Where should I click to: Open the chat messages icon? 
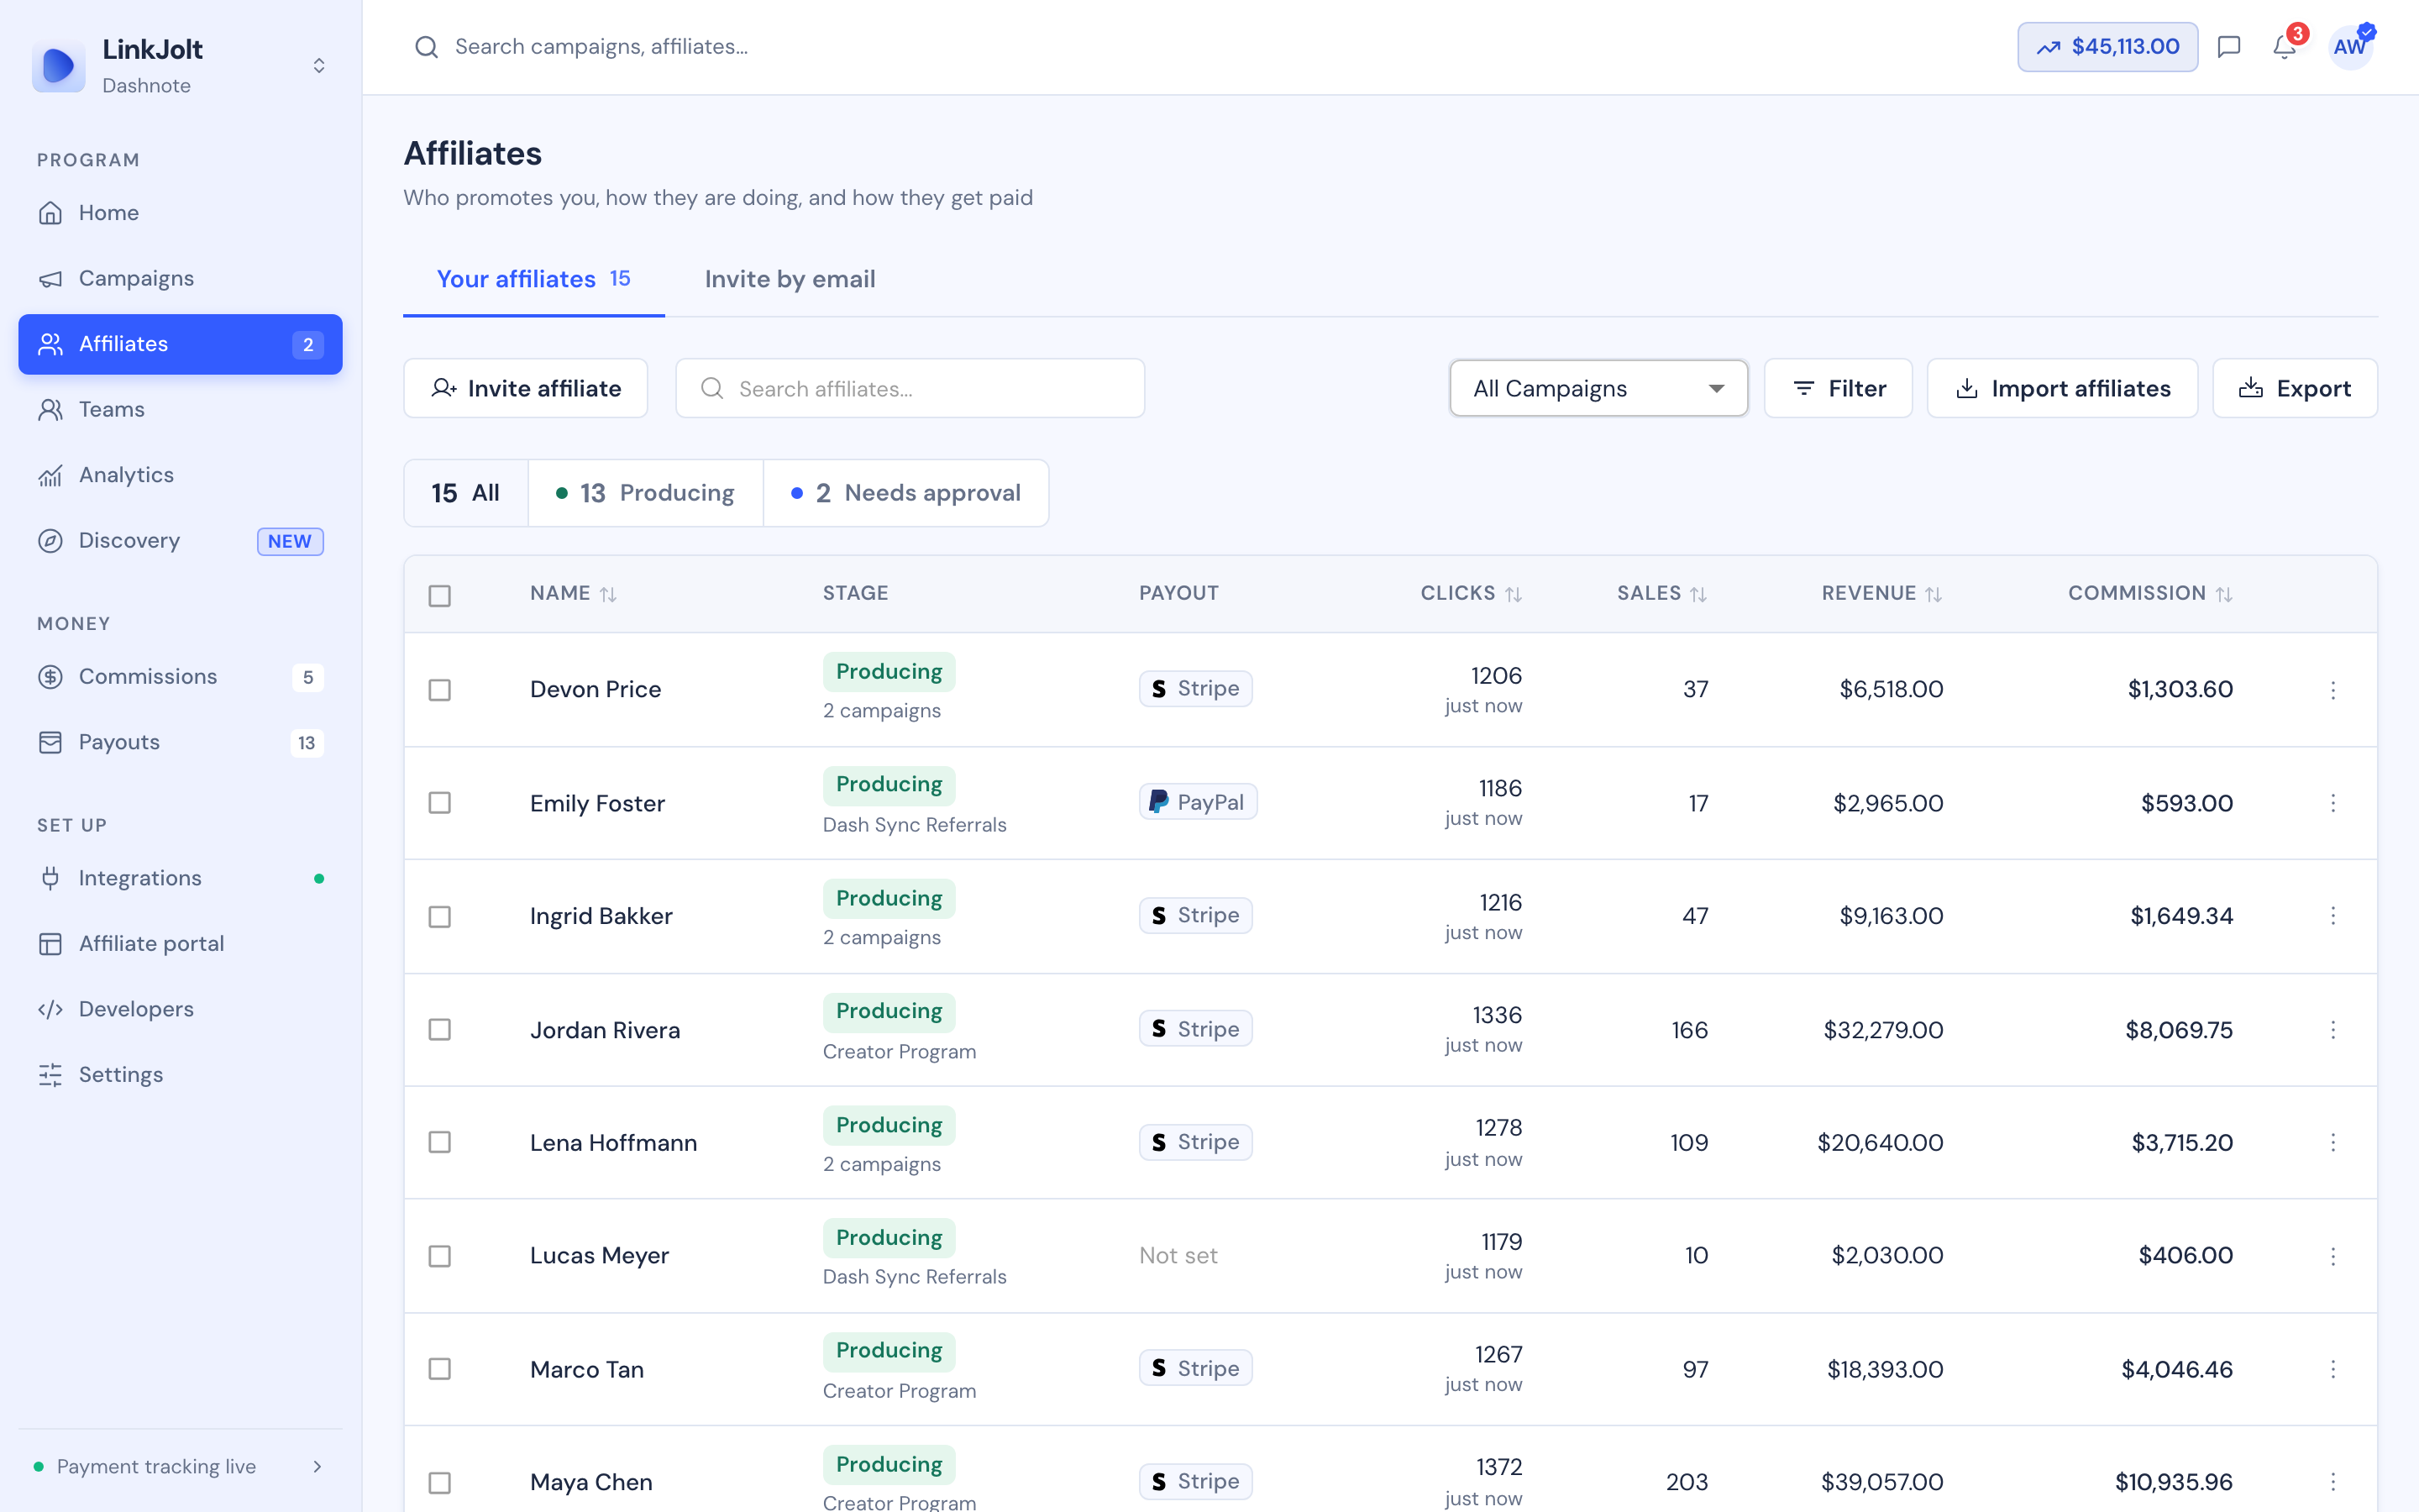pyautogui.click(x=2229, y=47)
